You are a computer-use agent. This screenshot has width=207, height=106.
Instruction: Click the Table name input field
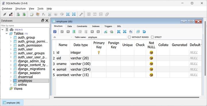click(107, 37)
